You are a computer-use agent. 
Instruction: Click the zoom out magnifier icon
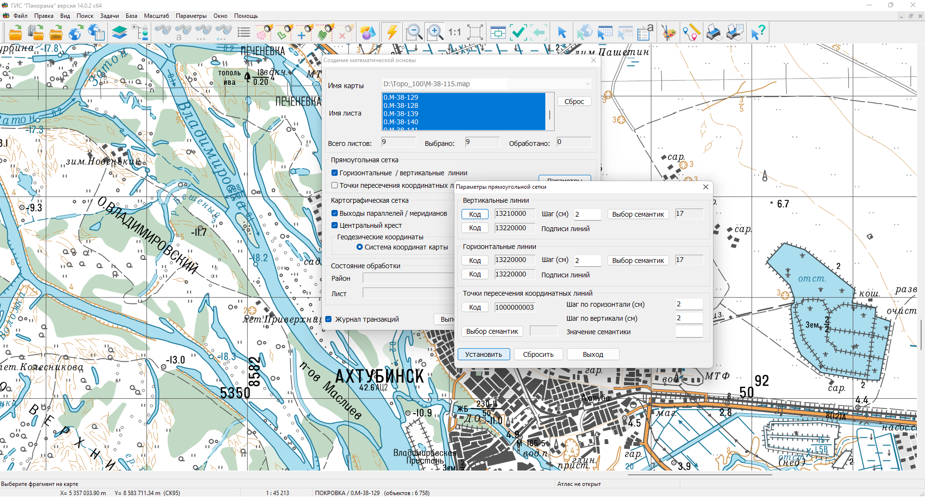pos(414,33)
